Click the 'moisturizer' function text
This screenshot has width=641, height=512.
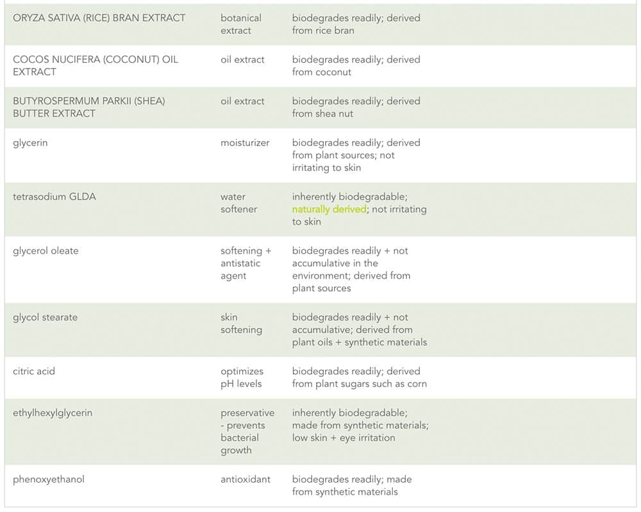[245, 143]
